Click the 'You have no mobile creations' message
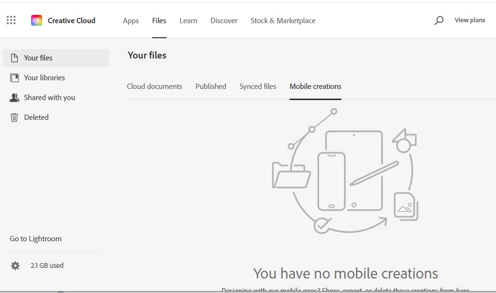 click(x=345, y=274)
